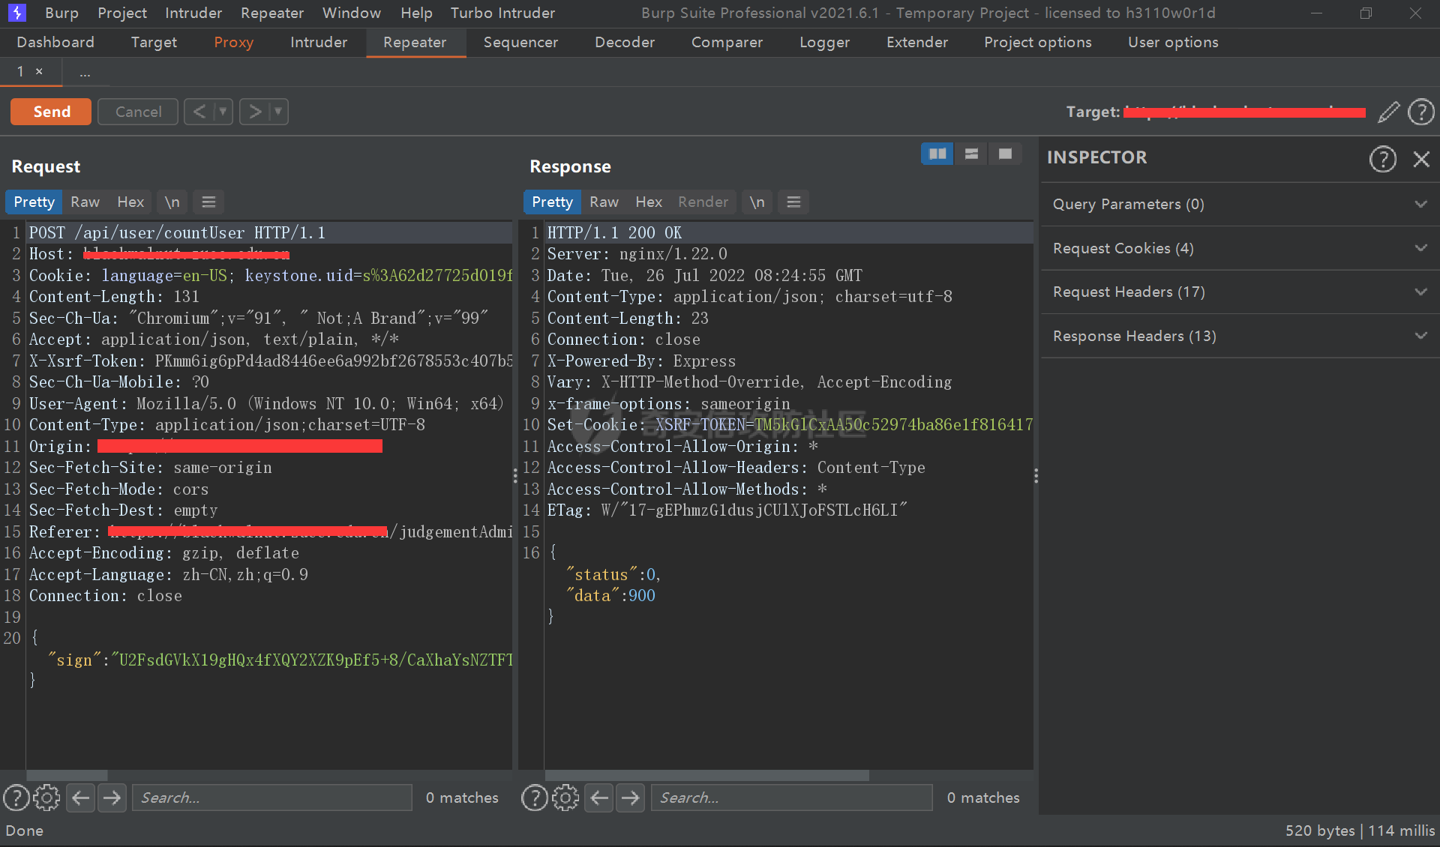Screen dimensions: 1440x847
Task: Click the response search input field
Action: coord(791,798)
